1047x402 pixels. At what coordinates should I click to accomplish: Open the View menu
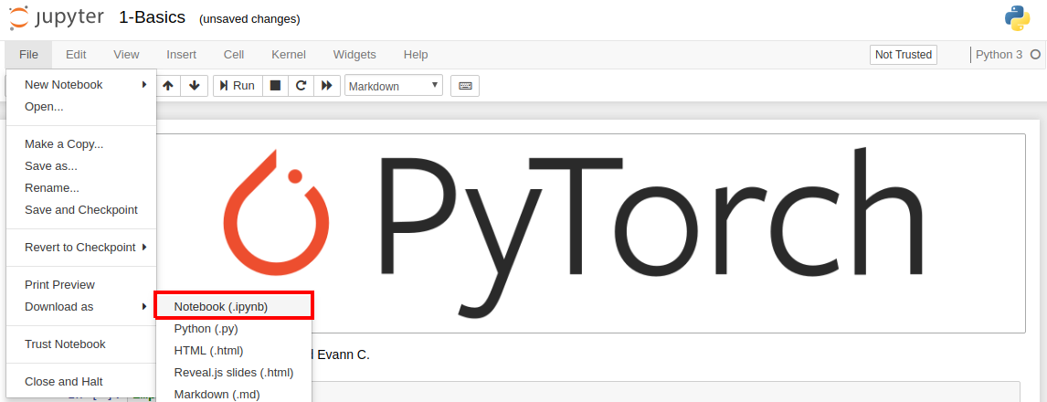coord(126,55)
